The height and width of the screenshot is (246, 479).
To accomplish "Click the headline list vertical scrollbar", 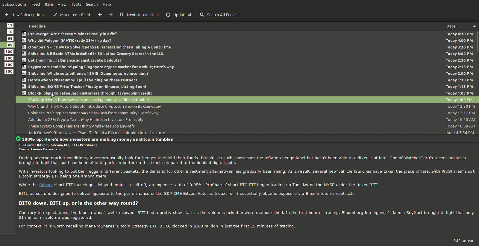I will [478, 41].
